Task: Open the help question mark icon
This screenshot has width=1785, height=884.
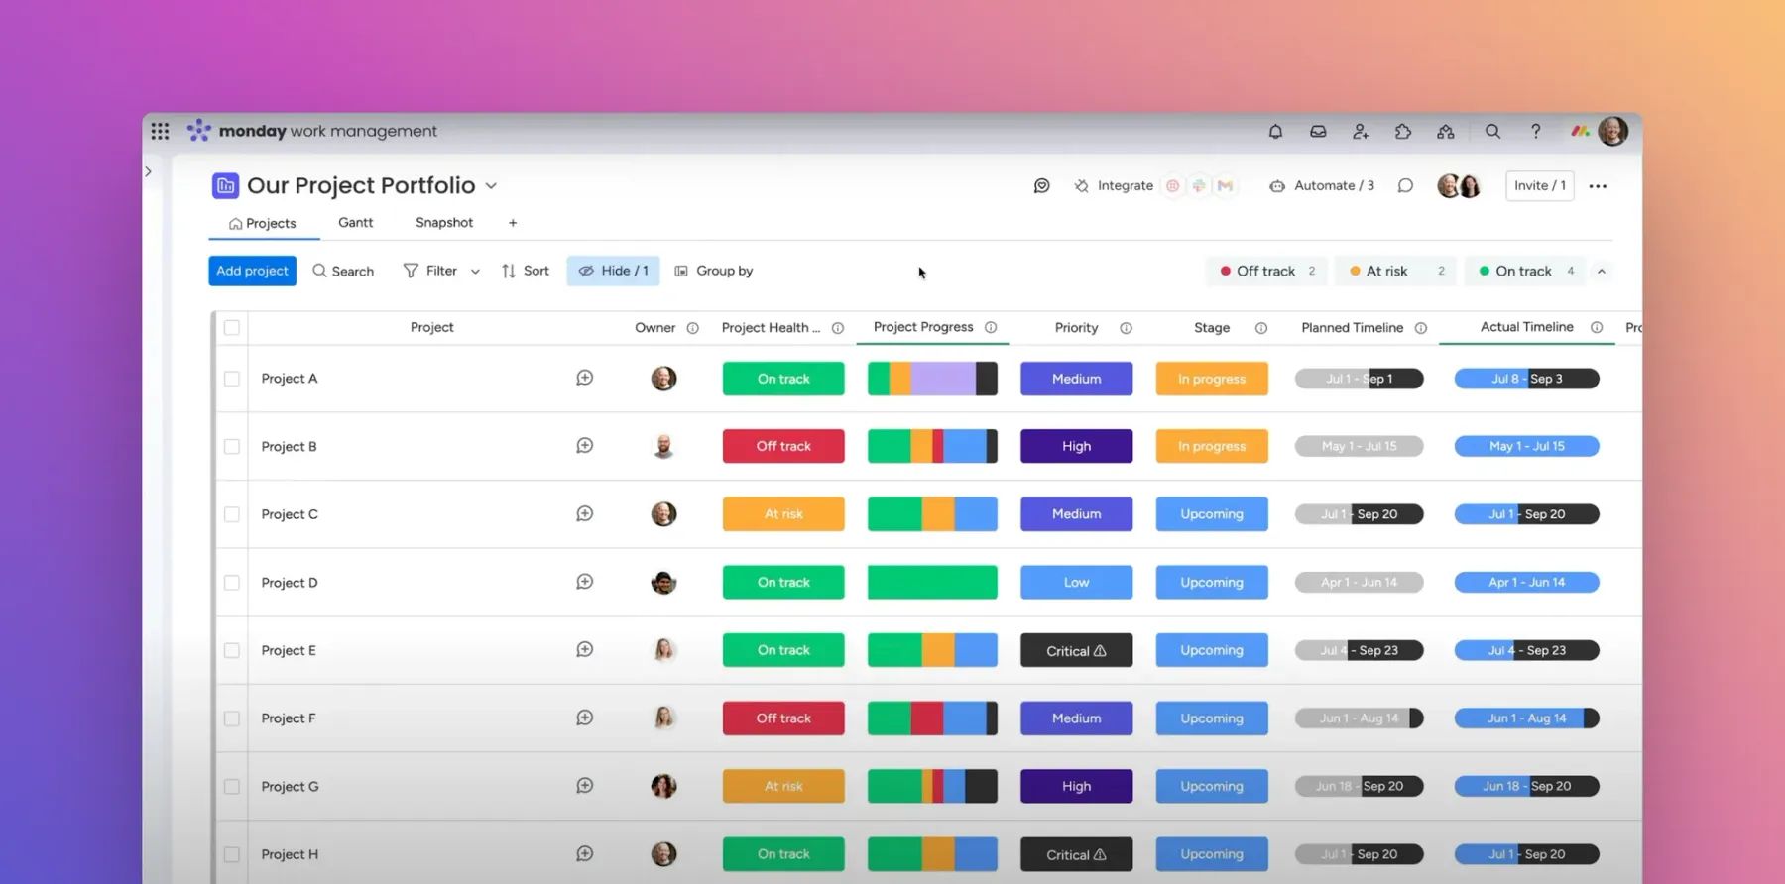Action: click(1535, 132)
